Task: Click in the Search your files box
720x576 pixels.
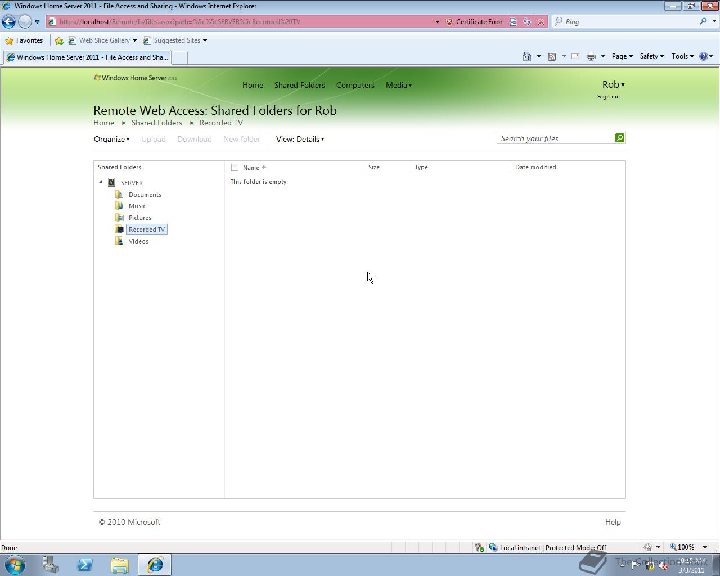Action: click(556, 138)
